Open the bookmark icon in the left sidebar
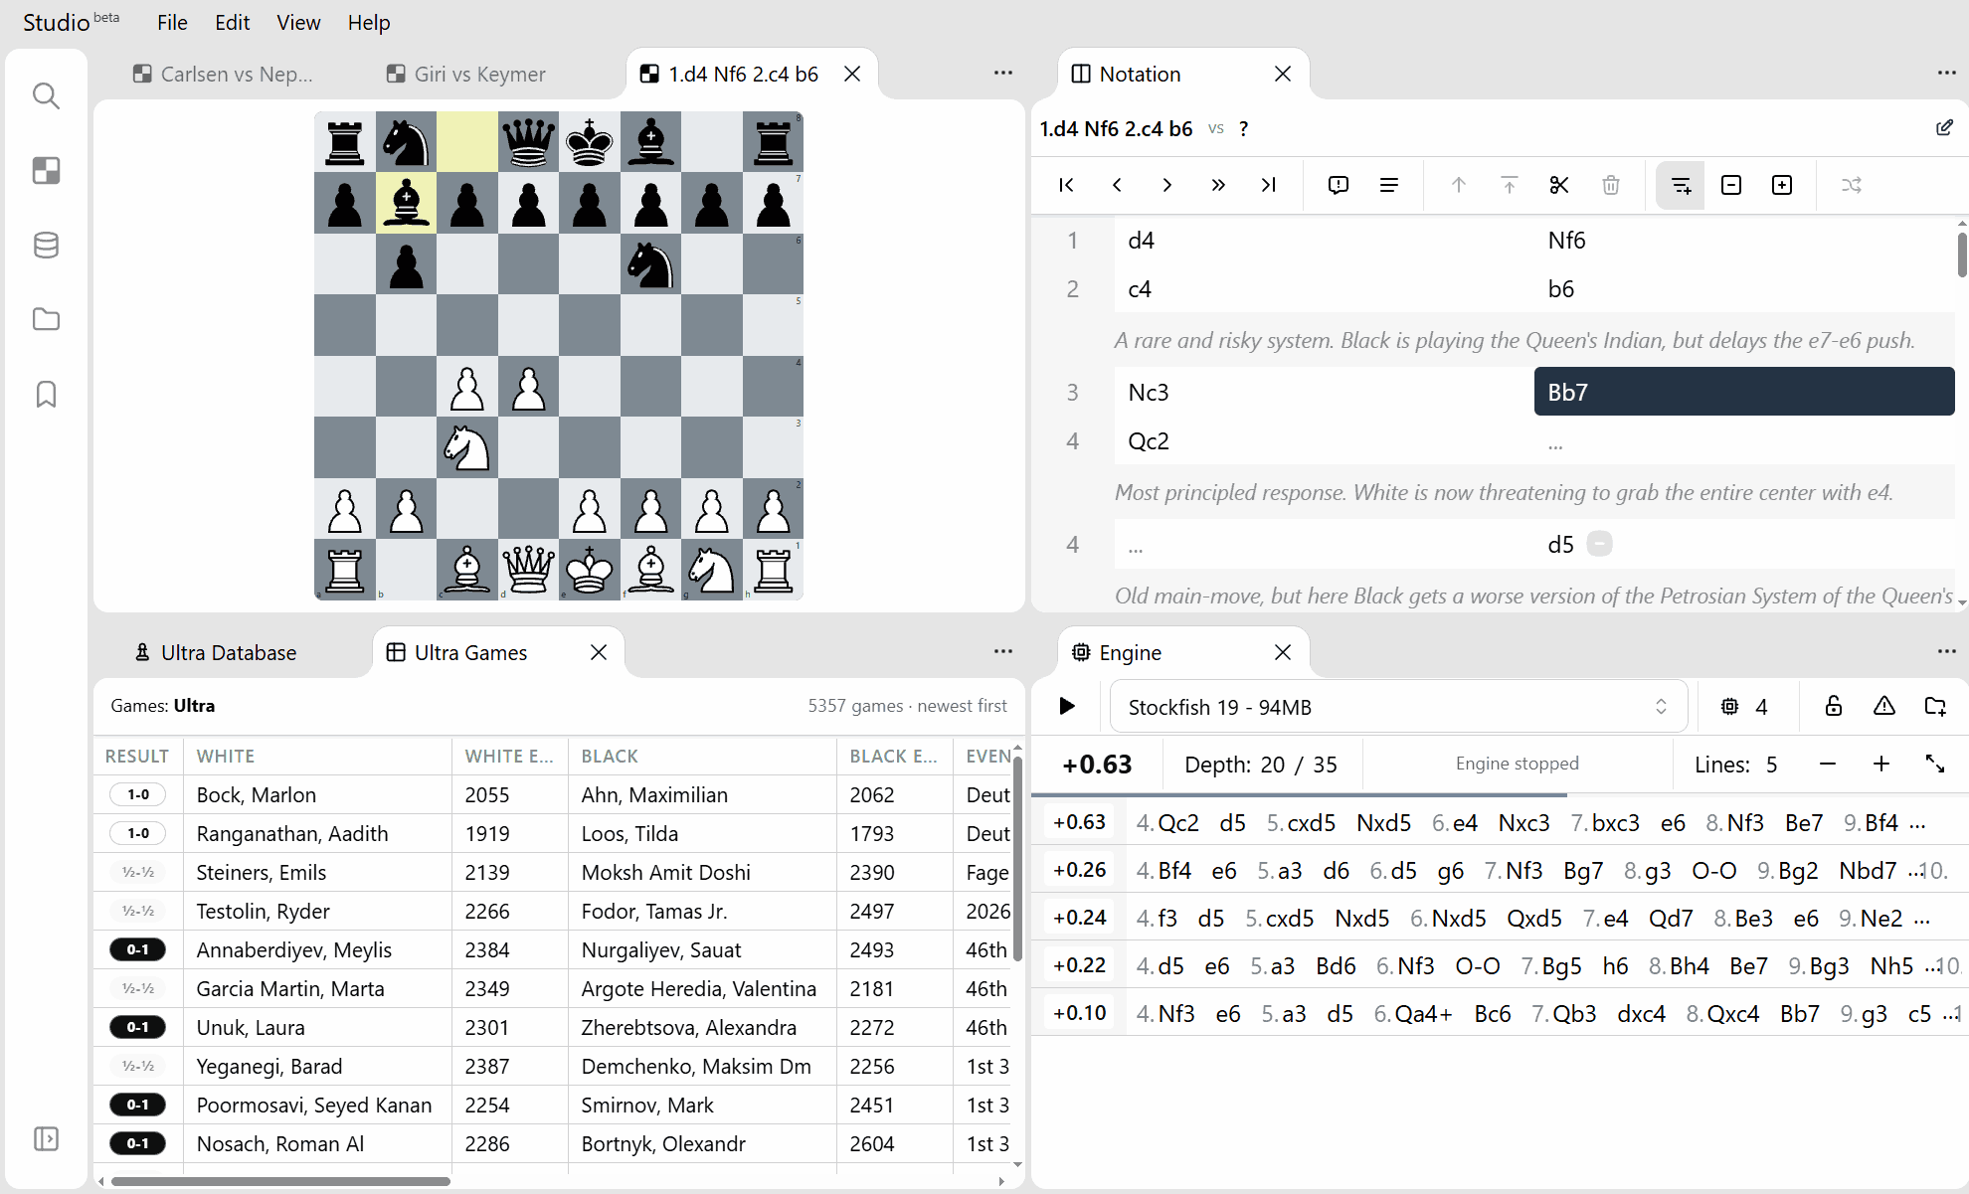Screen dimensions: 1969x1194 click(46, 394)
